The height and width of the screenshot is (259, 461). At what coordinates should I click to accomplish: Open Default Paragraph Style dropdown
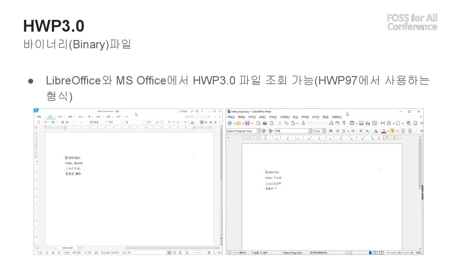click(258, 131)
